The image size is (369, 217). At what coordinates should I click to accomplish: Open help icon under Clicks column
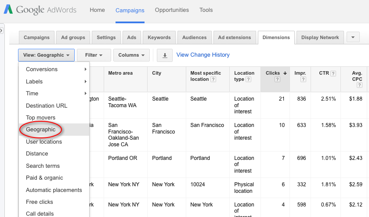point(277,80)
